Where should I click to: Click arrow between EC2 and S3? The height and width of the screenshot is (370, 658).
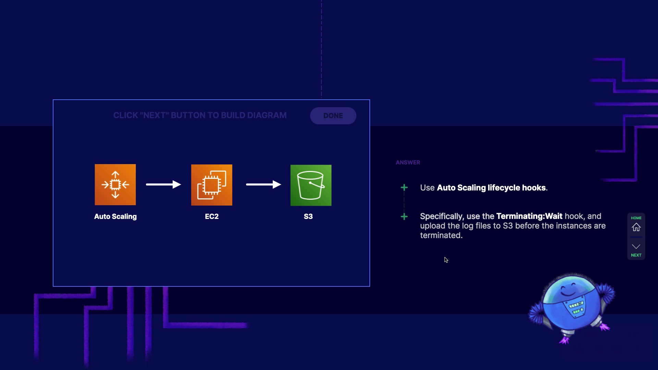(x=263, y=185)
